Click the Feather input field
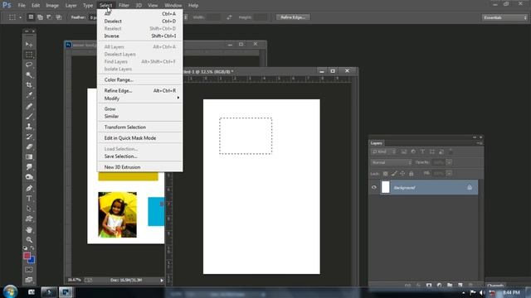 (x=93, y=17)
